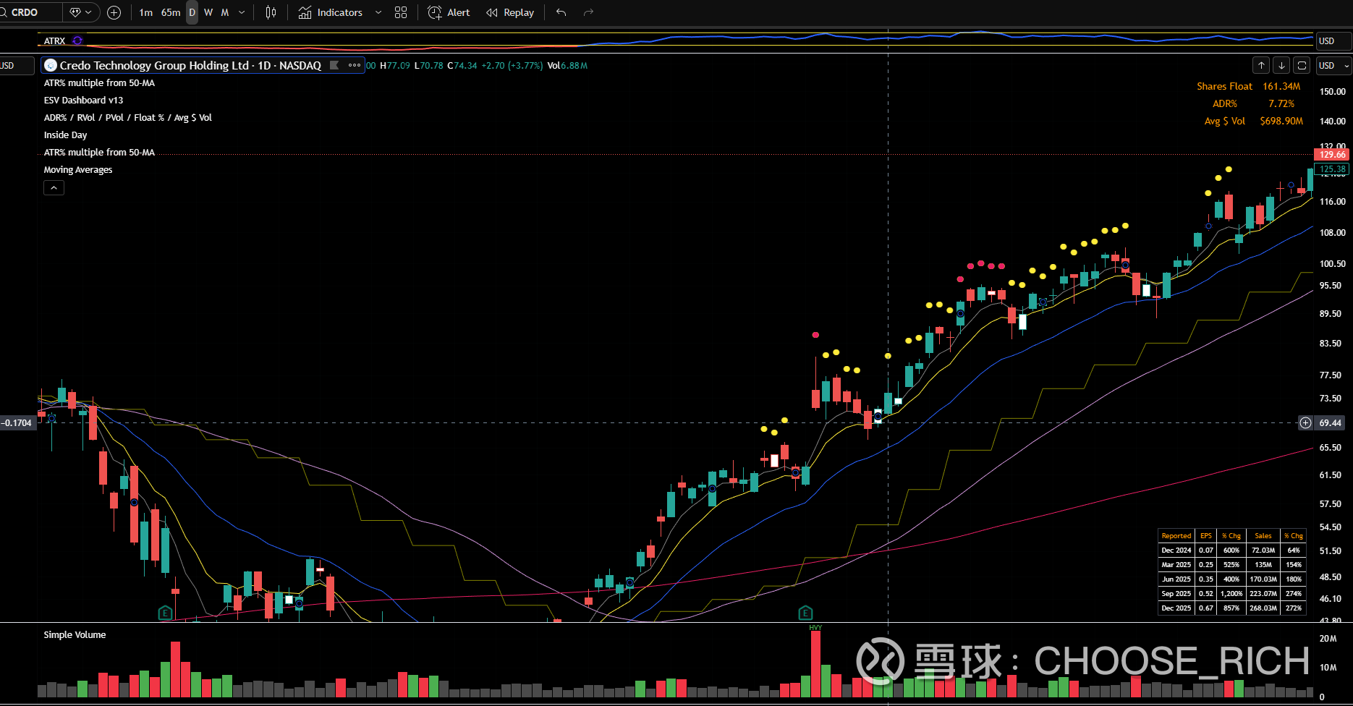Collapse the indicator legend with chevron
The height and width of the screenshot is (706, 1353).
(x=54, y=187)
